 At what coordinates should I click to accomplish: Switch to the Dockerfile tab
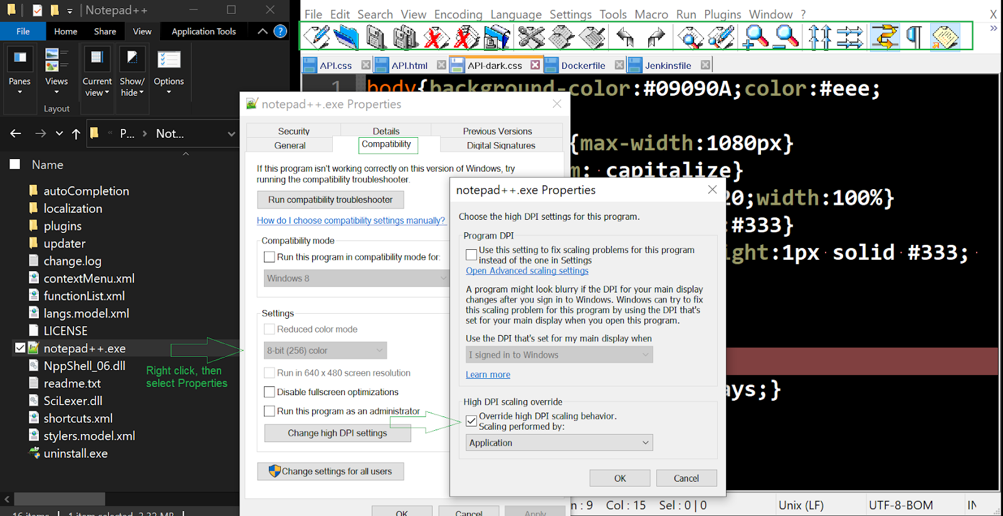coord(583,65)
